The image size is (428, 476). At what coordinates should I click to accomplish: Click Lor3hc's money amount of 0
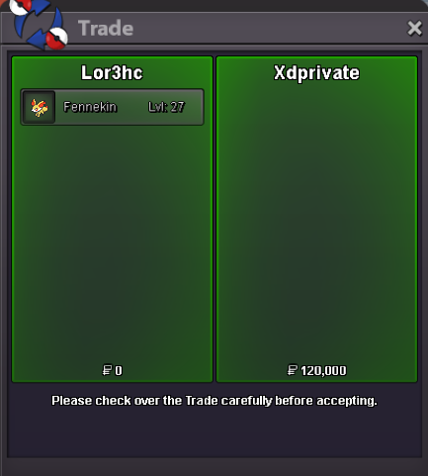119,371
